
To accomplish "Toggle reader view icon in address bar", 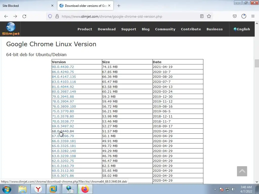I will click(x=202, y=16).
